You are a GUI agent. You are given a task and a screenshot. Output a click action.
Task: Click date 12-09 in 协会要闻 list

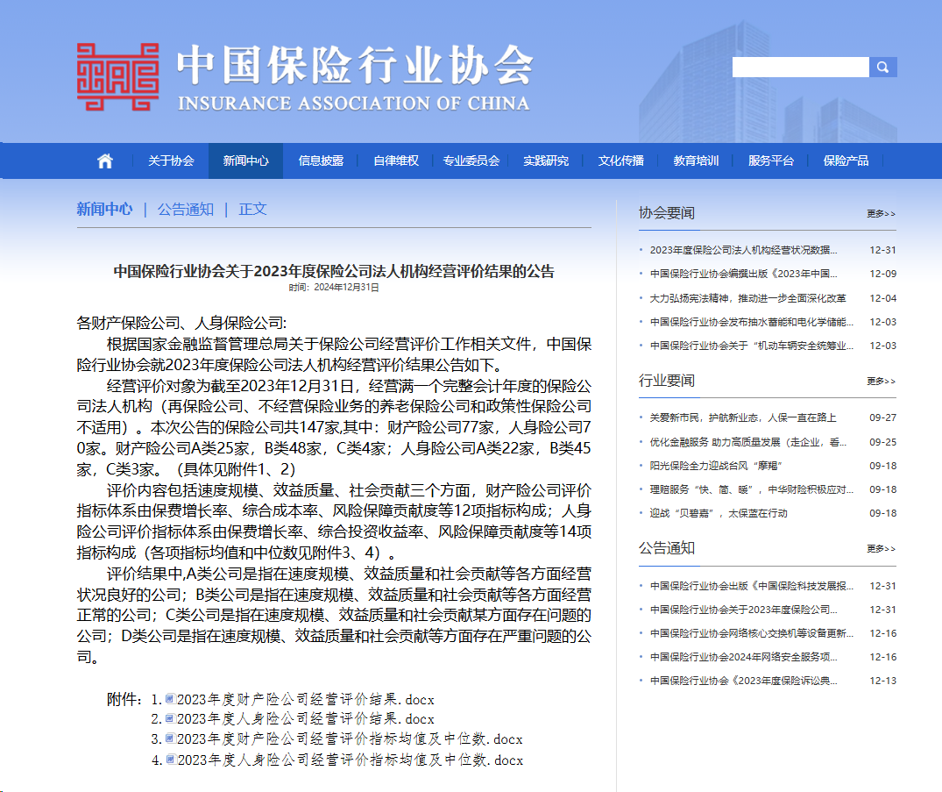coord(882,274)
